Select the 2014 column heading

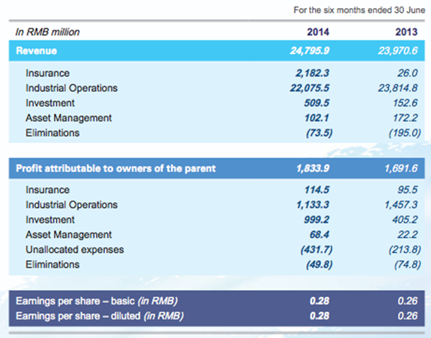(x=318, y=32)
